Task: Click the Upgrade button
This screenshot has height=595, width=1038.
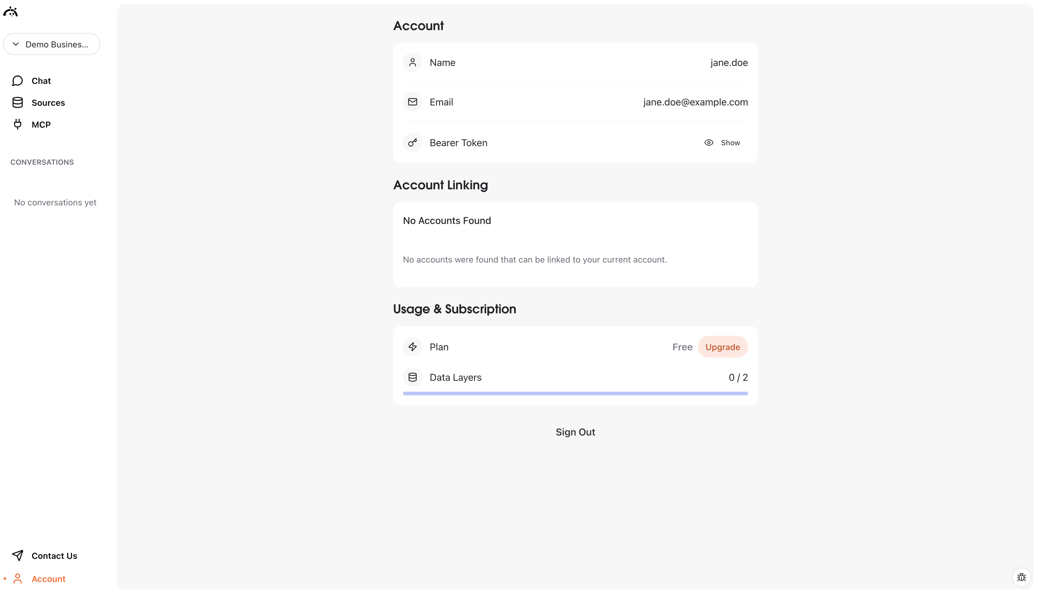Action: (x=723, y=346)
